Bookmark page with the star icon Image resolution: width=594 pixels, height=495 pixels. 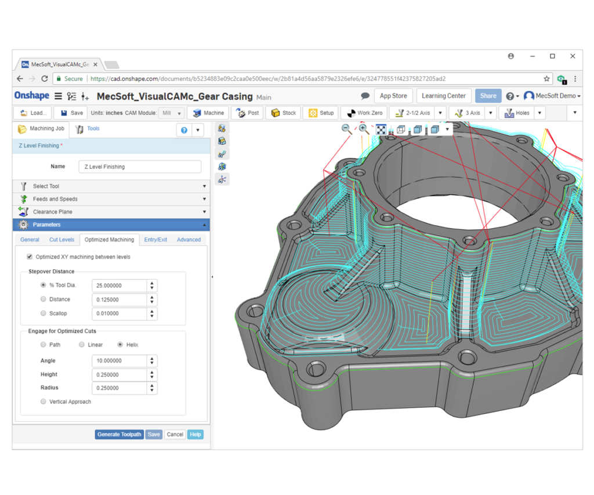click(546, 78)
